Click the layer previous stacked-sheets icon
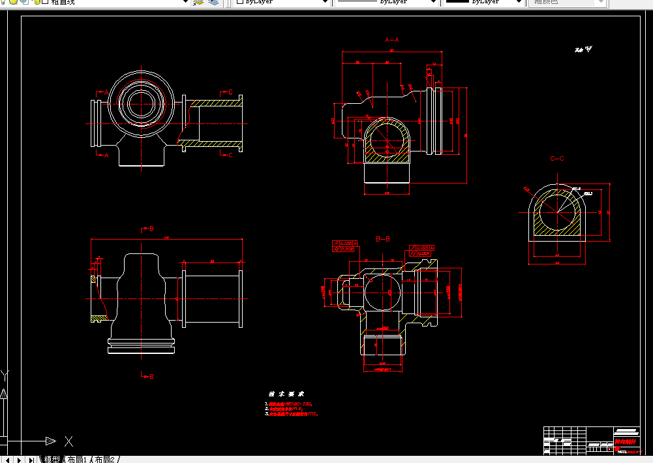This screenshot has width=653, height=463. tap(213, 2)
